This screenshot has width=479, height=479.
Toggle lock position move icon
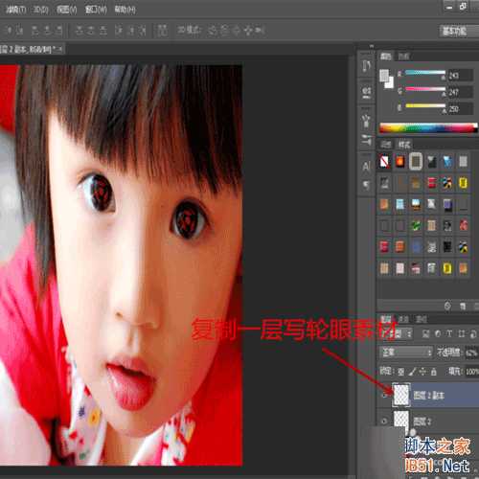coord(422,372)
